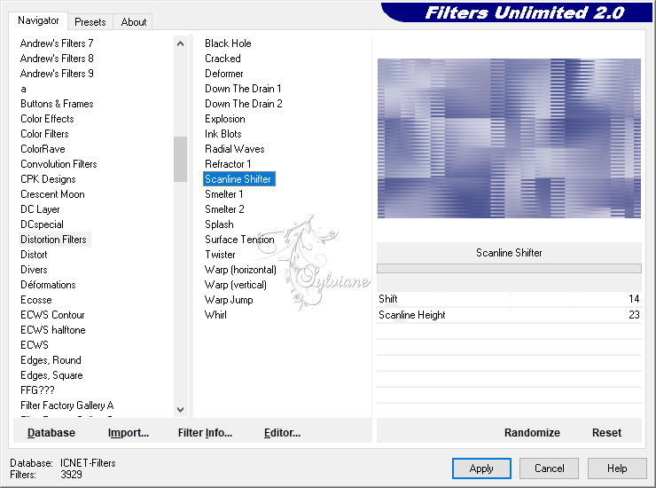Click the filter preview image
Screen dimensions: 656x488
click(509, 138)
